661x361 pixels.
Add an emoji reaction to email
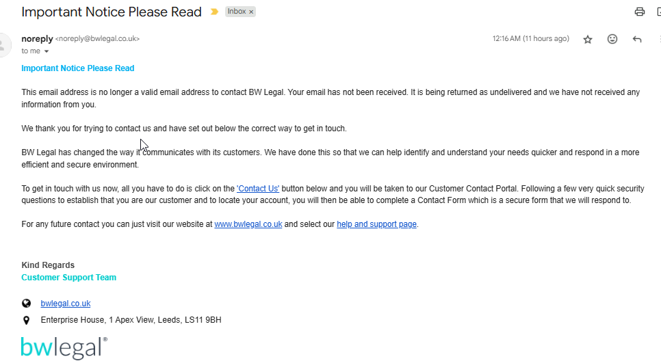pyautogui.click(x=612, y=40)
